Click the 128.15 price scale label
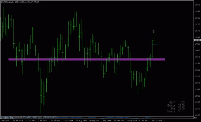201x122 pixels. point(197,102)
